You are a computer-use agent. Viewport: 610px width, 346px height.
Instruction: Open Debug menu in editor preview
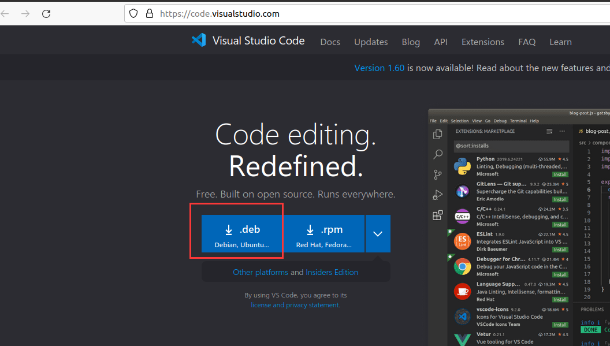click(500, 121)
